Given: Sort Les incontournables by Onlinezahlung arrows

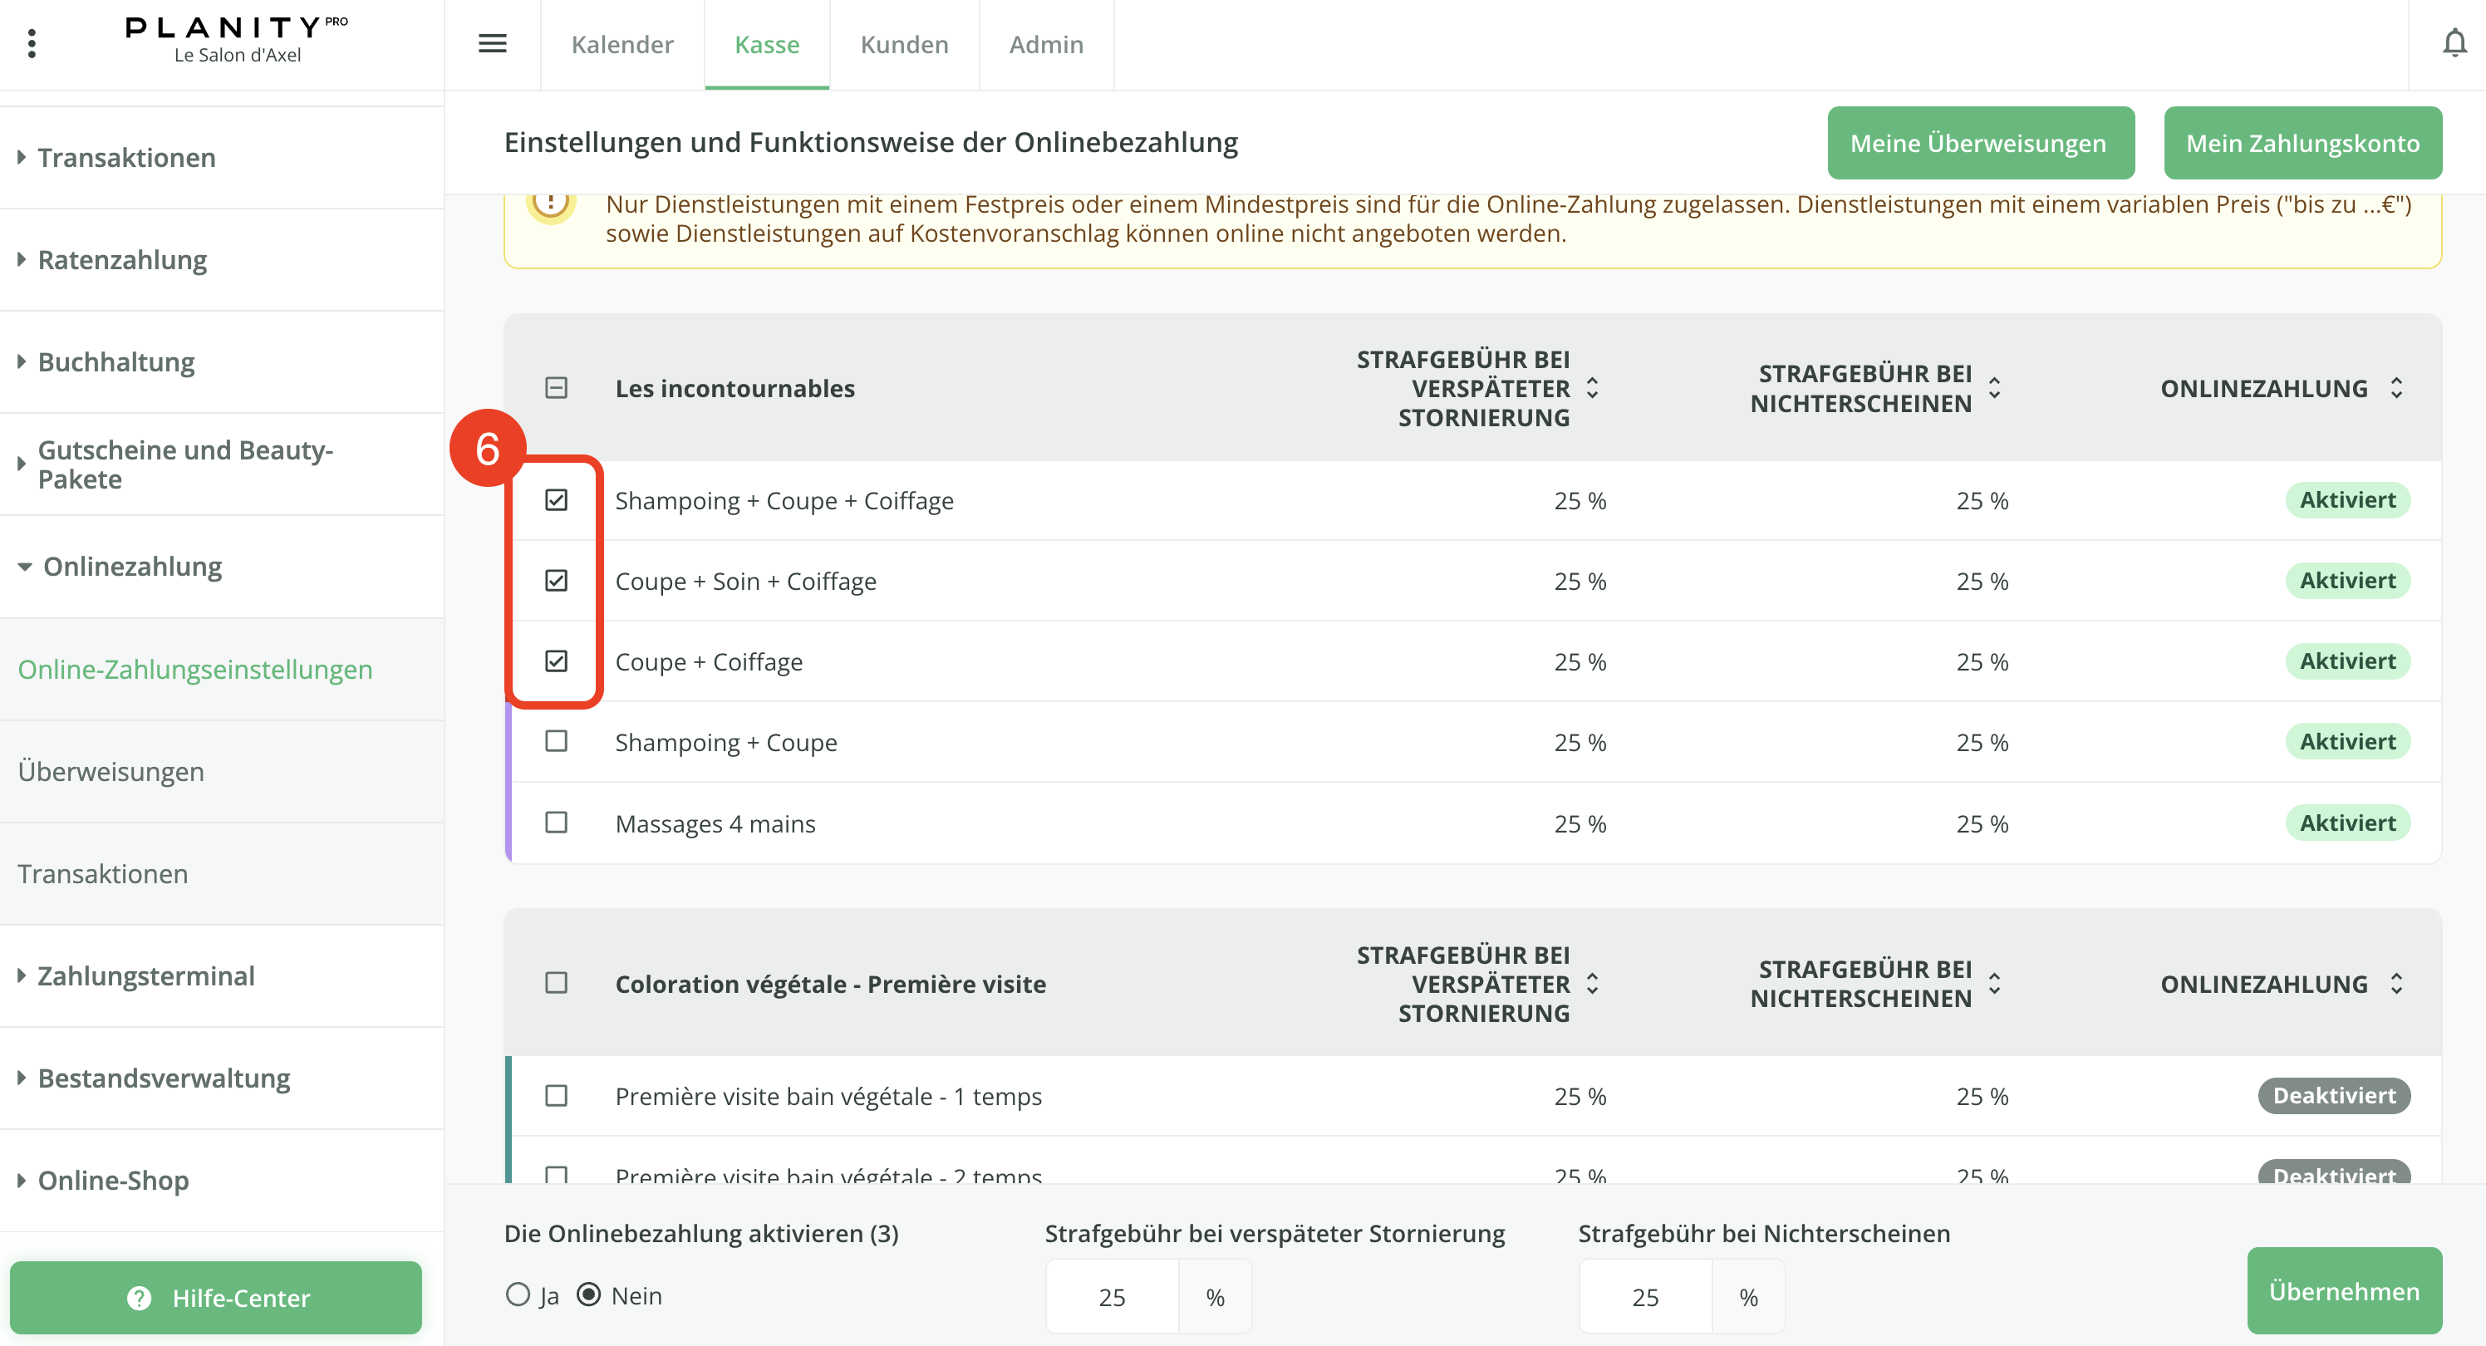Looking at the screenshot, I should pos(2395,388).
